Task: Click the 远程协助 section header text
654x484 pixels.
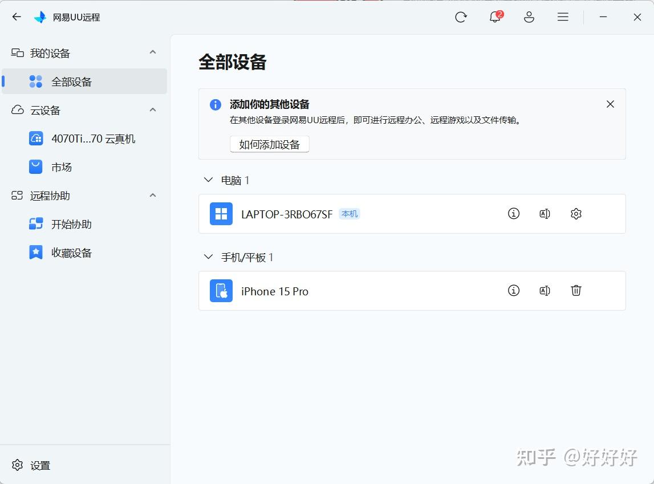Action: click(x=50, y=196)
